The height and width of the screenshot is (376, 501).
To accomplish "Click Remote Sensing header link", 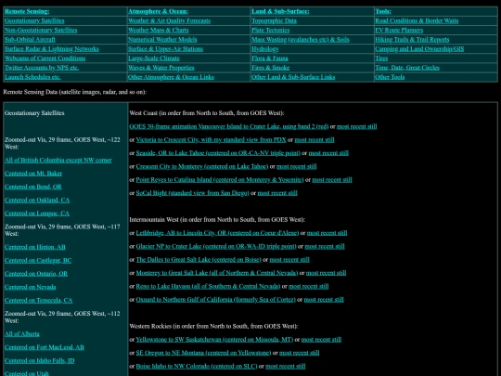I will pyautogui.click(x=27, y=11).
